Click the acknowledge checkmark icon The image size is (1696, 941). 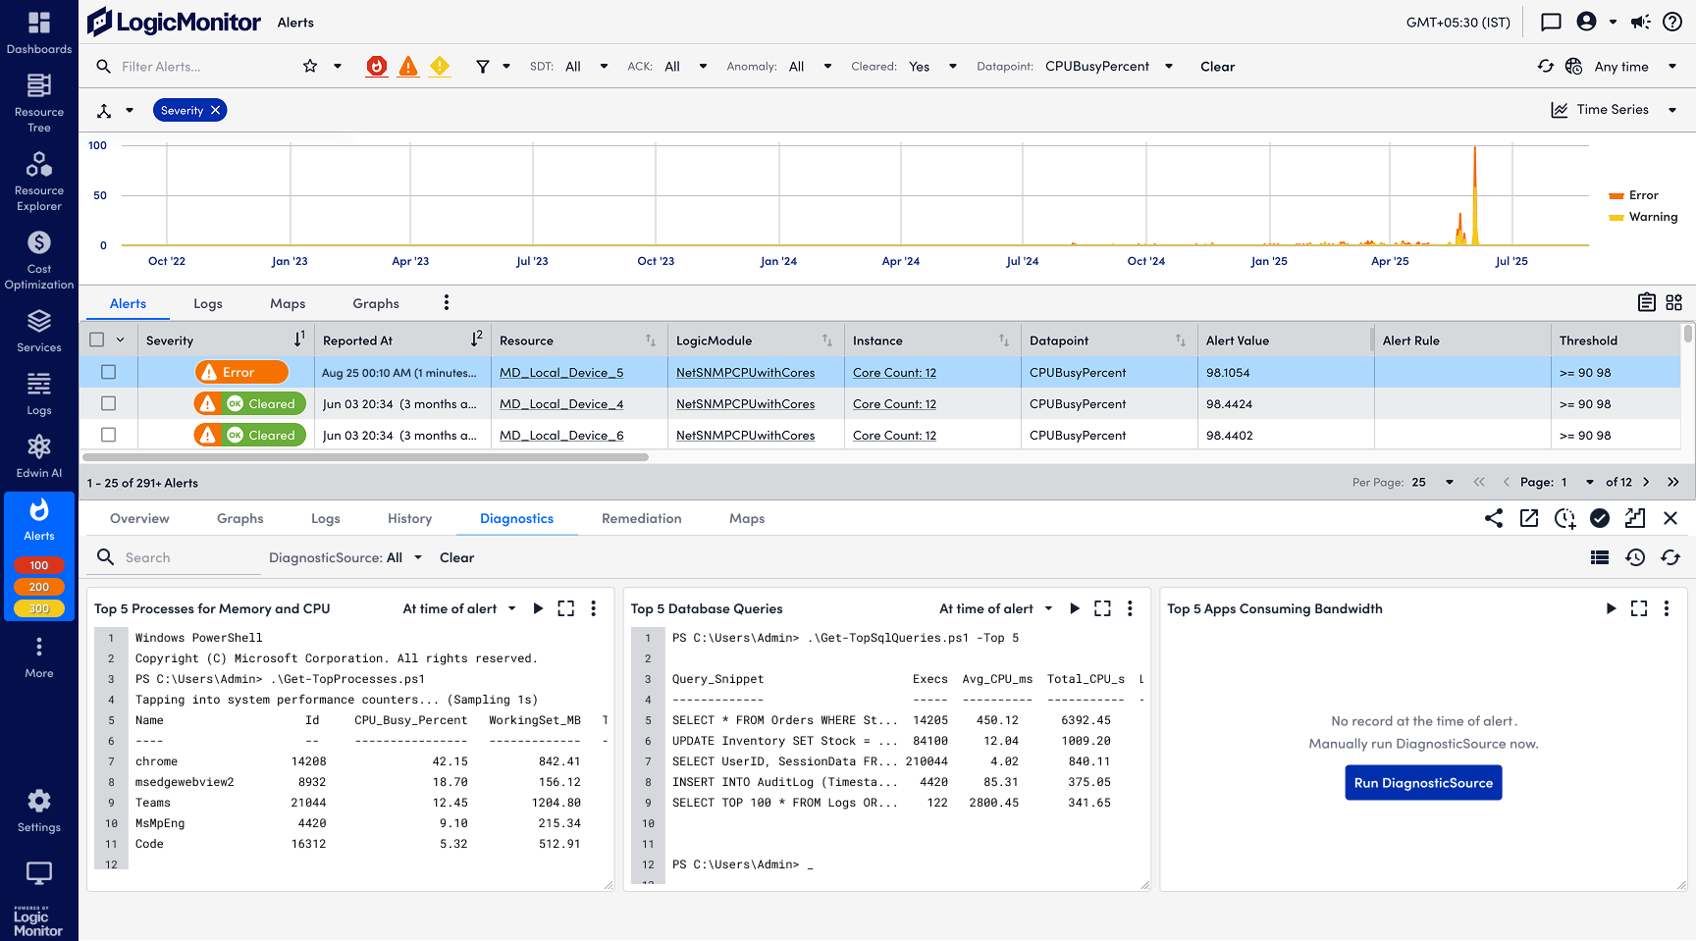[x=1600, y=518]
